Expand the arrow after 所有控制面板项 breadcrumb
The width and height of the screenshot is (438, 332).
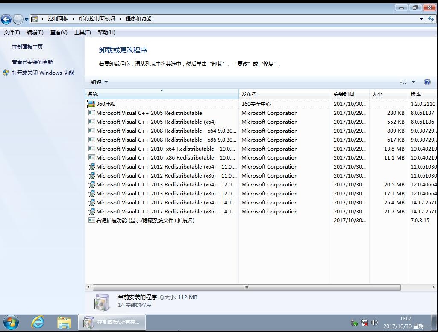tap(121, 19)
